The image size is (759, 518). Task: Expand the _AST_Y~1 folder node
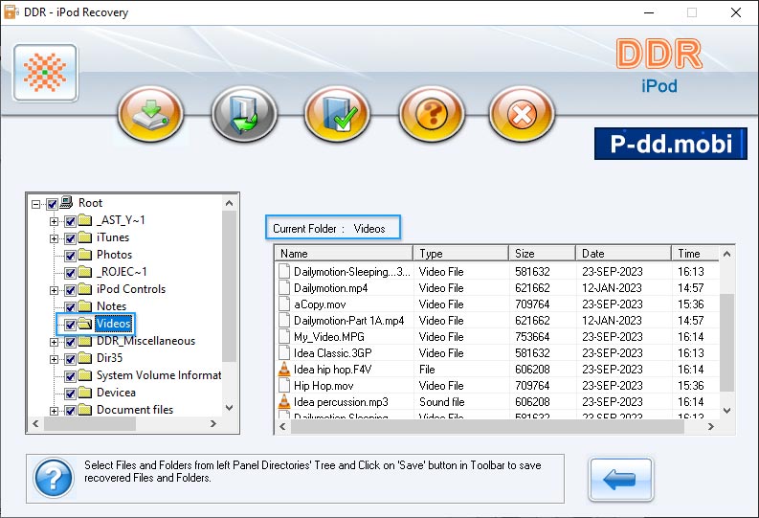tap(54, 221)
